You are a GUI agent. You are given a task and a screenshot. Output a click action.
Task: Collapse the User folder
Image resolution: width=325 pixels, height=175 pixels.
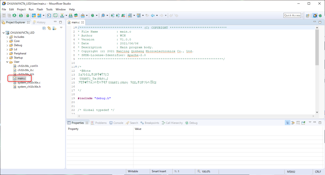point(7,62)
